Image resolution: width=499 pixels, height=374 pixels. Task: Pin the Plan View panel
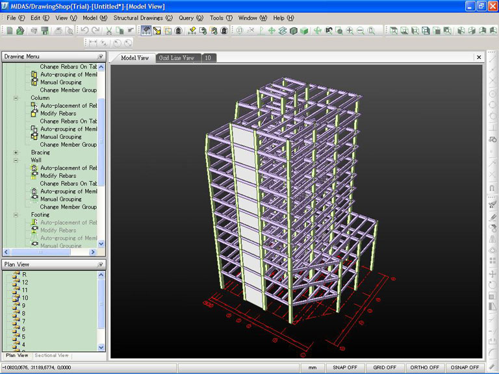[x=101, y=264]
